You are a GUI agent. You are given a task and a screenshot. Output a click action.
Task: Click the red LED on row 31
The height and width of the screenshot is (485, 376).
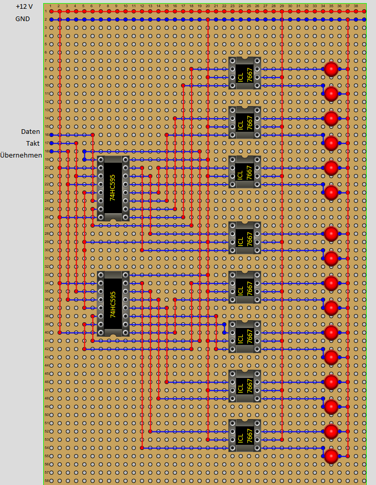(x=331, y=258)
